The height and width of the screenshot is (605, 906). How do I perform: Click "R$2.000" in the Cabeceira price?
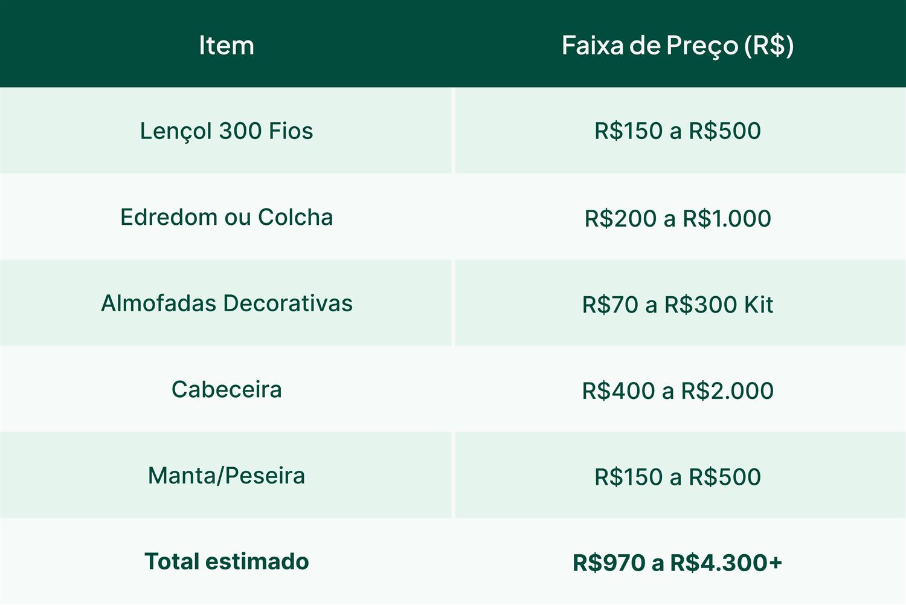(727, 391)
